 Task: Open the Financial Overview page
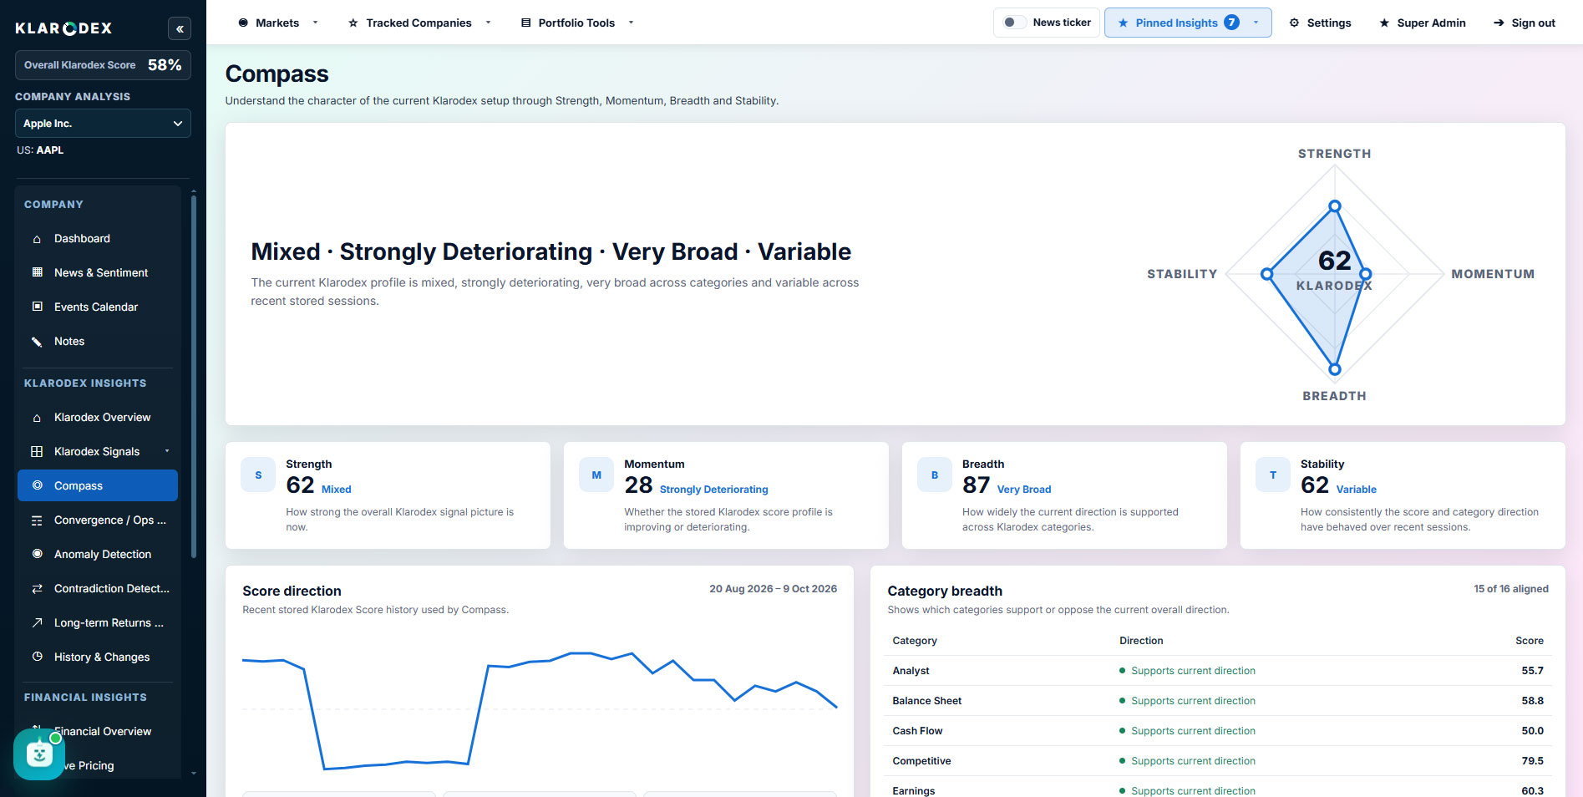coord(103,731)
